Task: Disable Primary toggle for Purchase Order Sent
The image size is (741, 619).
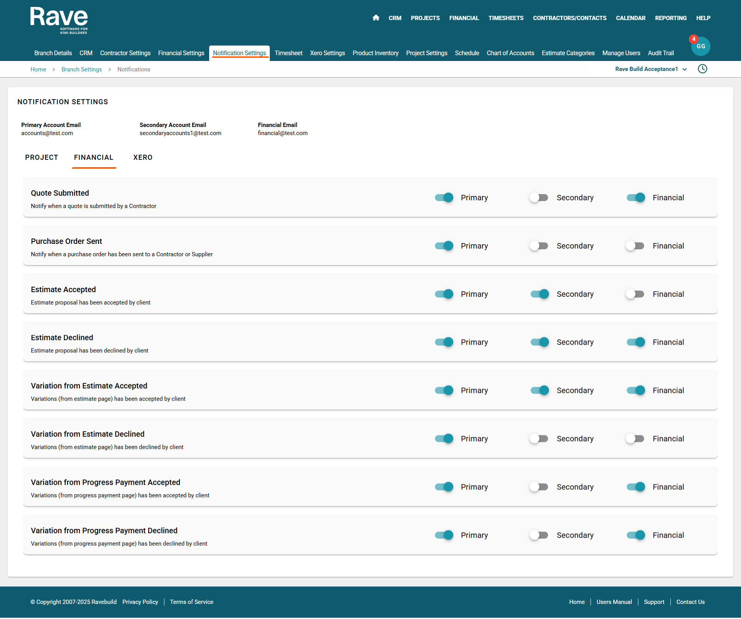Action: click(x=444, y=246)
